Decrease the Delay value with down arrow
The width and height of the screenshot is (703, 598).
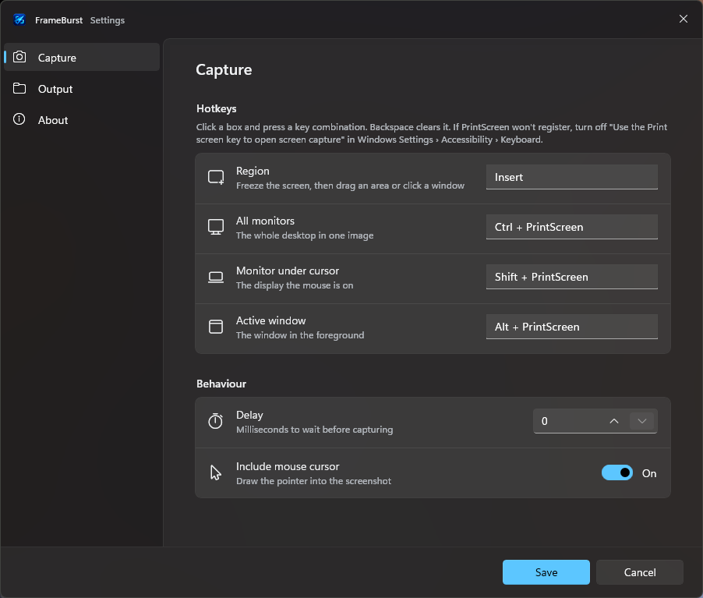click(641, 421)
